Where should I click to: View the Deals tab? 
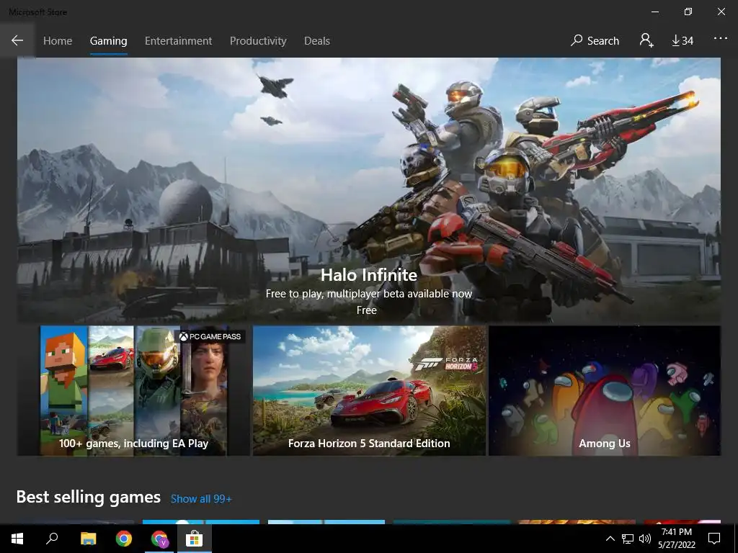pos(317,41)
